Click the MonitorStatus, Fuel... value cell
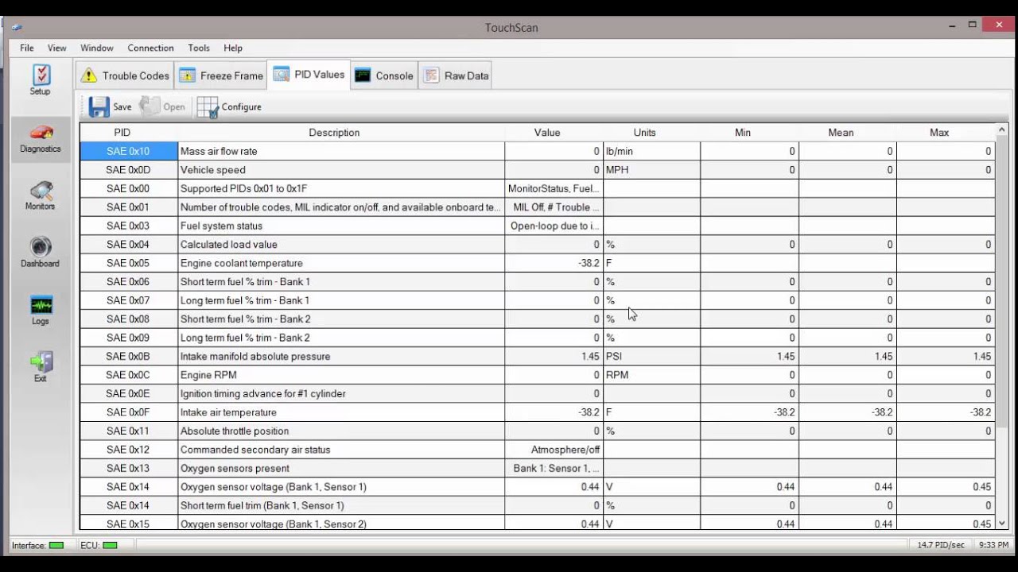Image resolution: width=1018 pixels, height=572 pixels. (554, 188)
